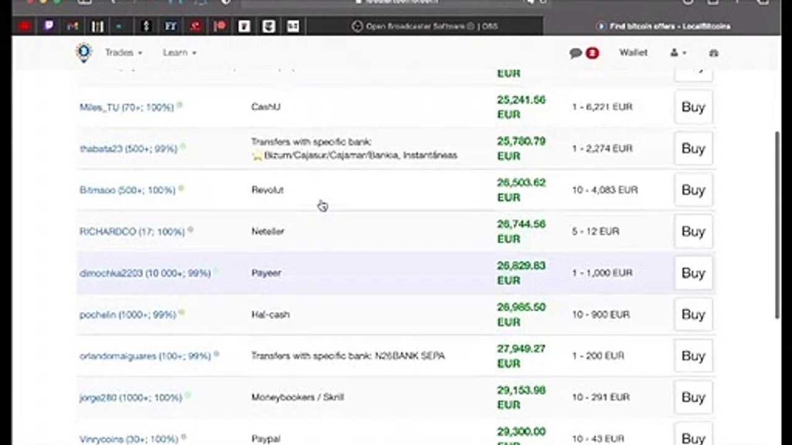Click the N26BANK SEPA transfer text
This screenshot has width=792, height=445.
(348, 355)
